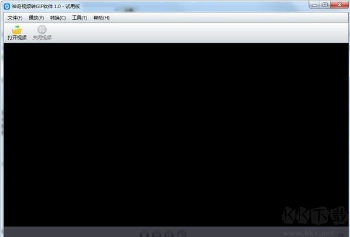Open the 工具(T) menu
The height and width of the screenshot is (237, 350).
(80, 18)
